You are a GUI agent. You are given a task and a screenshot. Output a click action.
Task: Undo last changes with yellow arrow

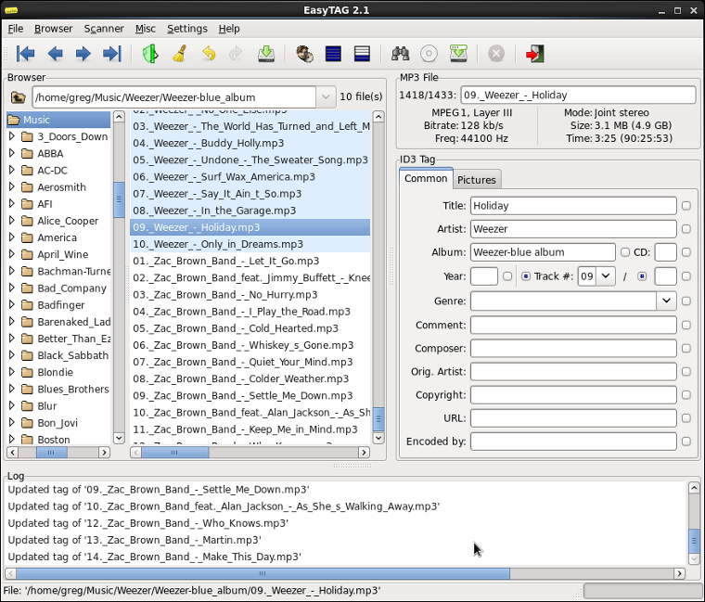click(209, 54)
